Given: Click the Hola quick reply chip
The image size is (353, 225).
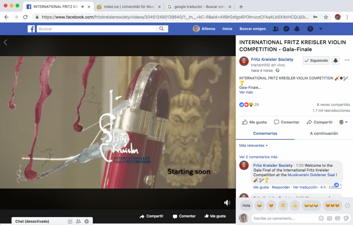Looking at the screenshot, I should click(x=246, y=205).
